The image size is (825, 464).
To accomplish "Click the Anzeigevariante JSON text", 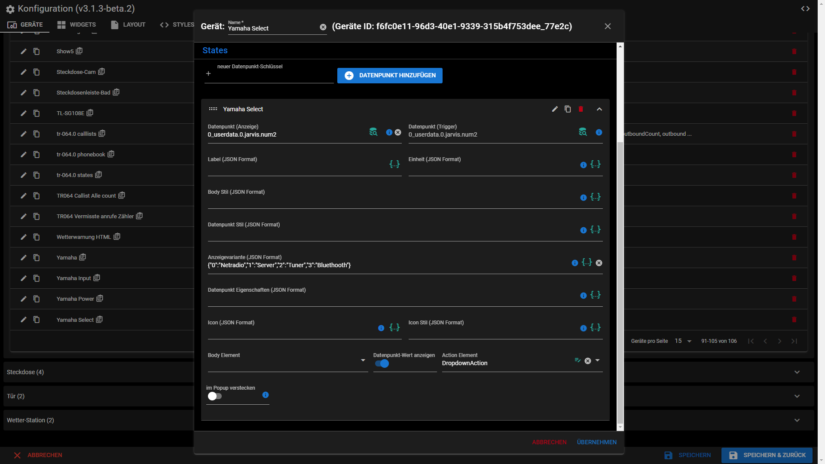I will click(x=279, y=265).
